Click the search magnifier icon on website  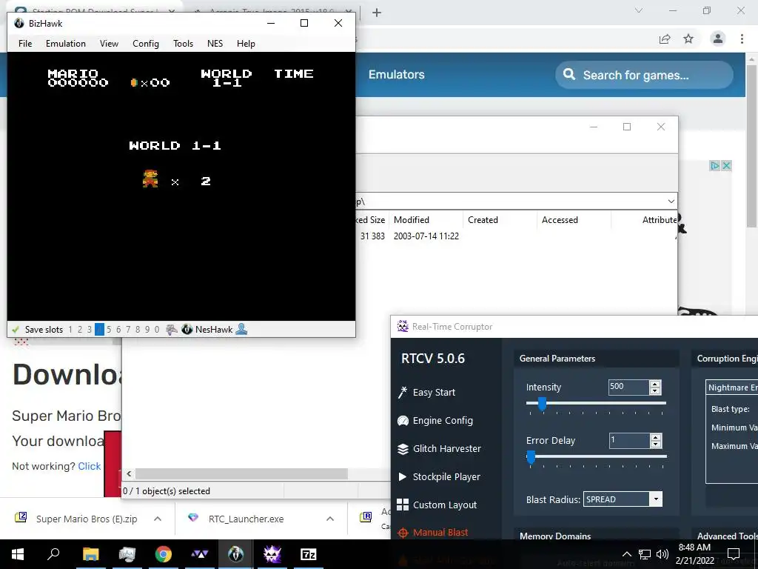pos(569,75)
